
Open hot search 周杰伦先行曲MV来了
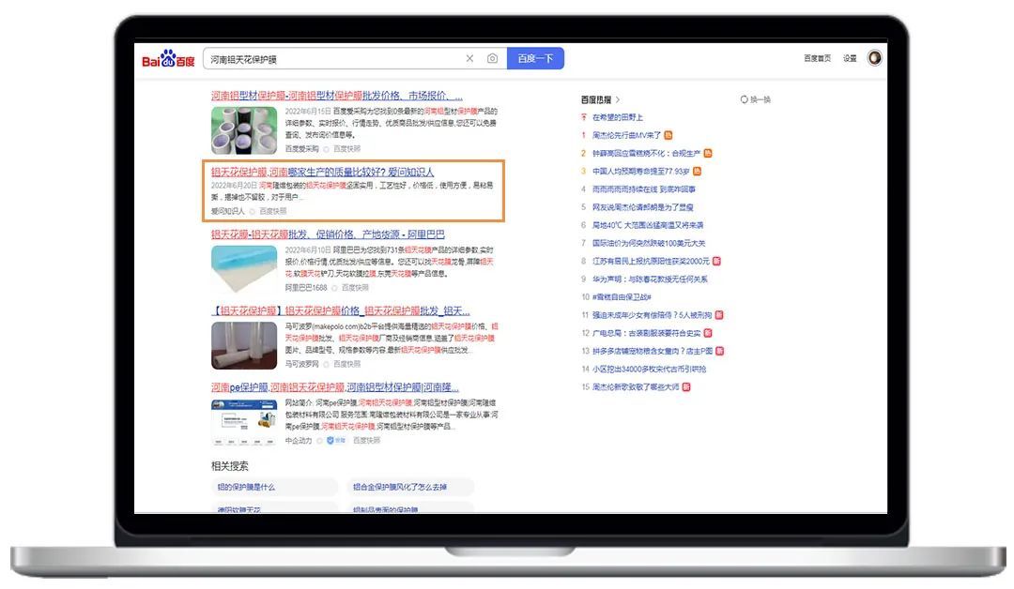(x=626, y=135)
